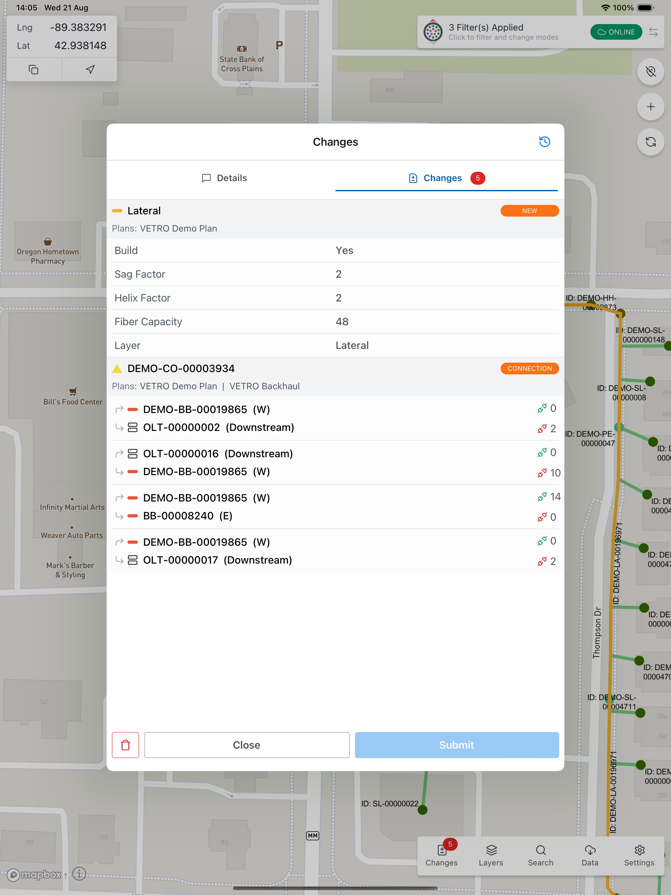Screen dimensions: 671x895
Task: Tap red disconnect icon beside OLT-00000017
Action: tap(542, 561)
